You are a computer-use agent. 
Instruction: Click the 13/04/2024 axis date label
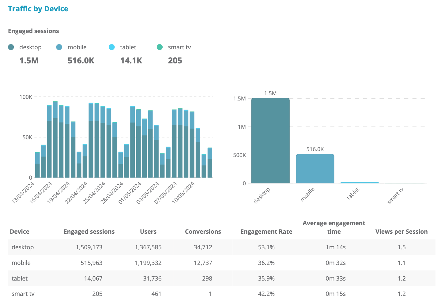point(23,192)
